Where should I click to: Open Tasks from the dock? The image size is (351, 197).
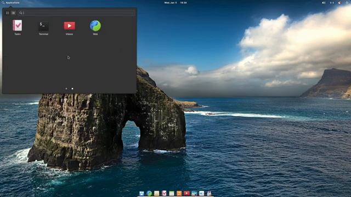tap(164, 193)
